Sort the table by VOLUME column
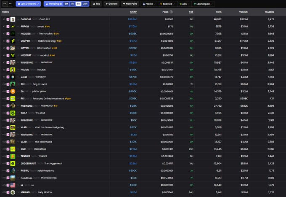286x197 pixels. [x=244, y=12]
